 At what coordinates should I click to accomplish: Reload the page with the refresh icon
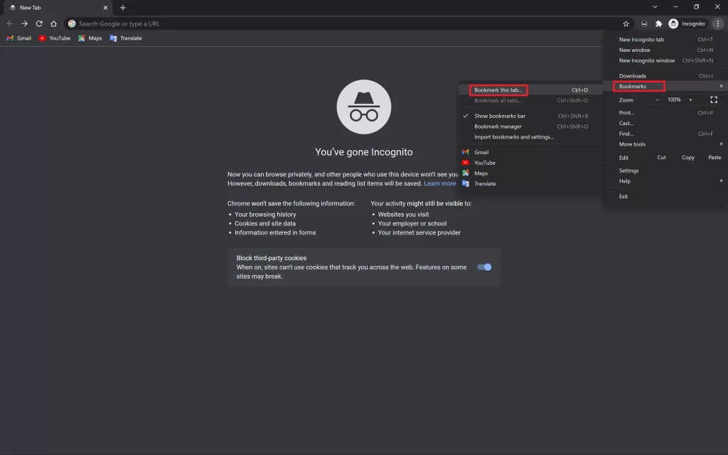coord(39,23)
